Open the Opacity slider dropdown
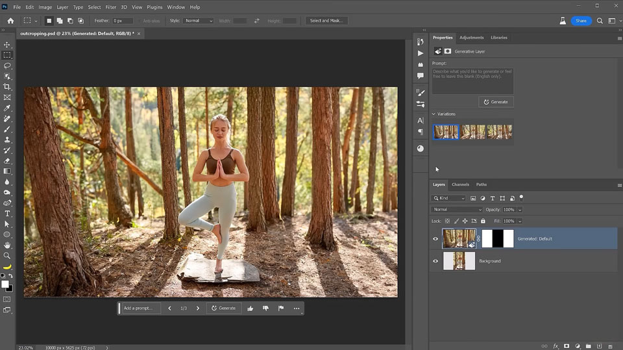Screen dimensions: 623x350 click(x=520, y=210)
